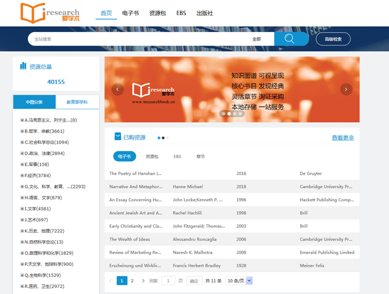
Task: Click the next page arrow in pagination
Action: tap(142, 281)
